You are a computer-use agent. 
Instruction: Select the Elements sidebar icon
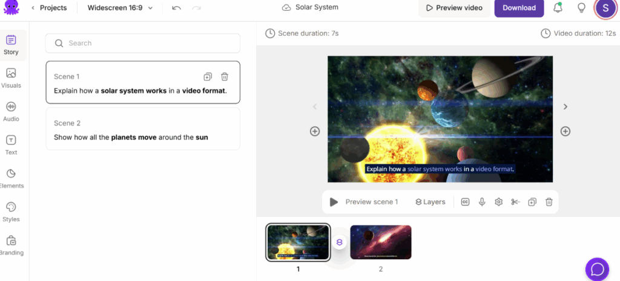click(x=11, y=178)
